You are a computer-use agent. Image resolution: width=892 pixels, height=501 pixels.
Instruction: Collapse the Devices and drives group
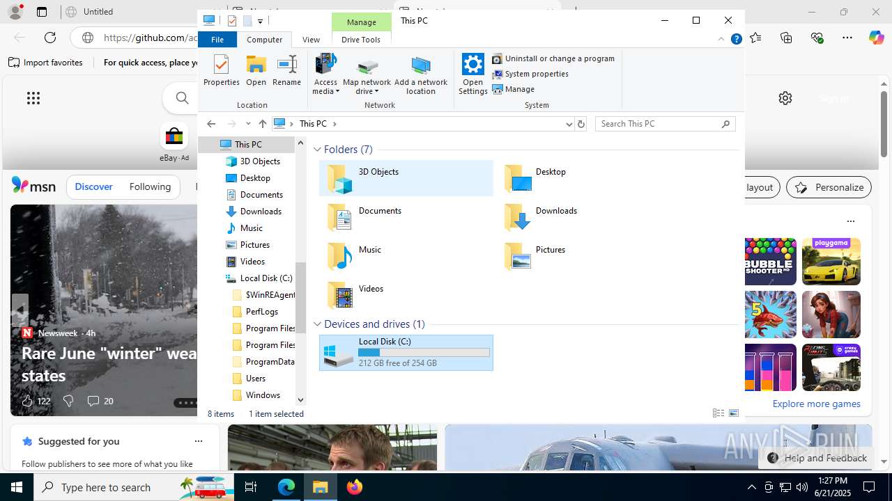tap(317, 324)
